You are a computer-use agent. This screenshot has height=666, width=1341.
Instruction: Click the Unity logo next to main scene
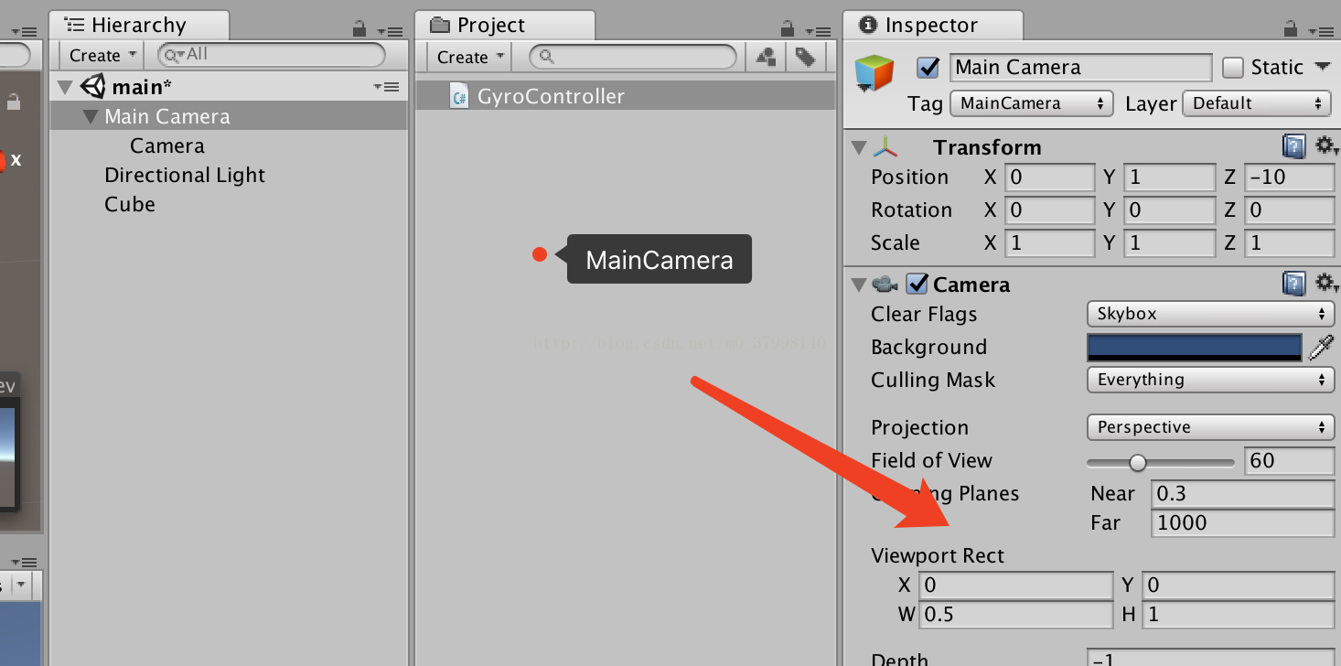pos(93,87)
